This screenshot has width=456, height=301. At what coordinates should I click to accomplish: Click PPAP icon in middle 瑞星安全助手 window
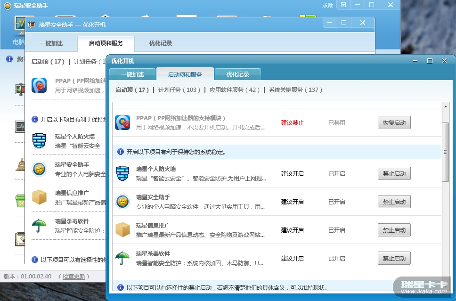click(39, 85)
